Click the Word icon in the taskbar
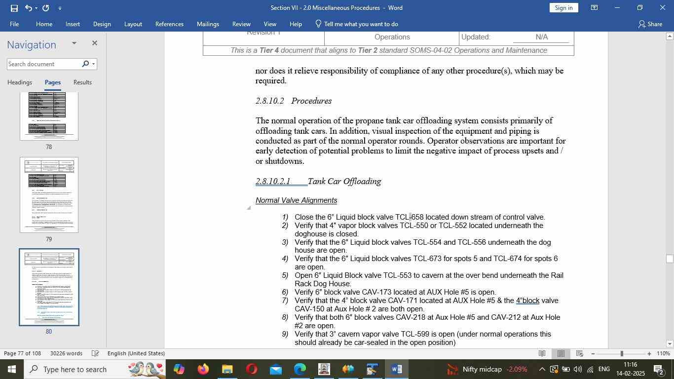674x379 pixels. click(x=396, y=369)
